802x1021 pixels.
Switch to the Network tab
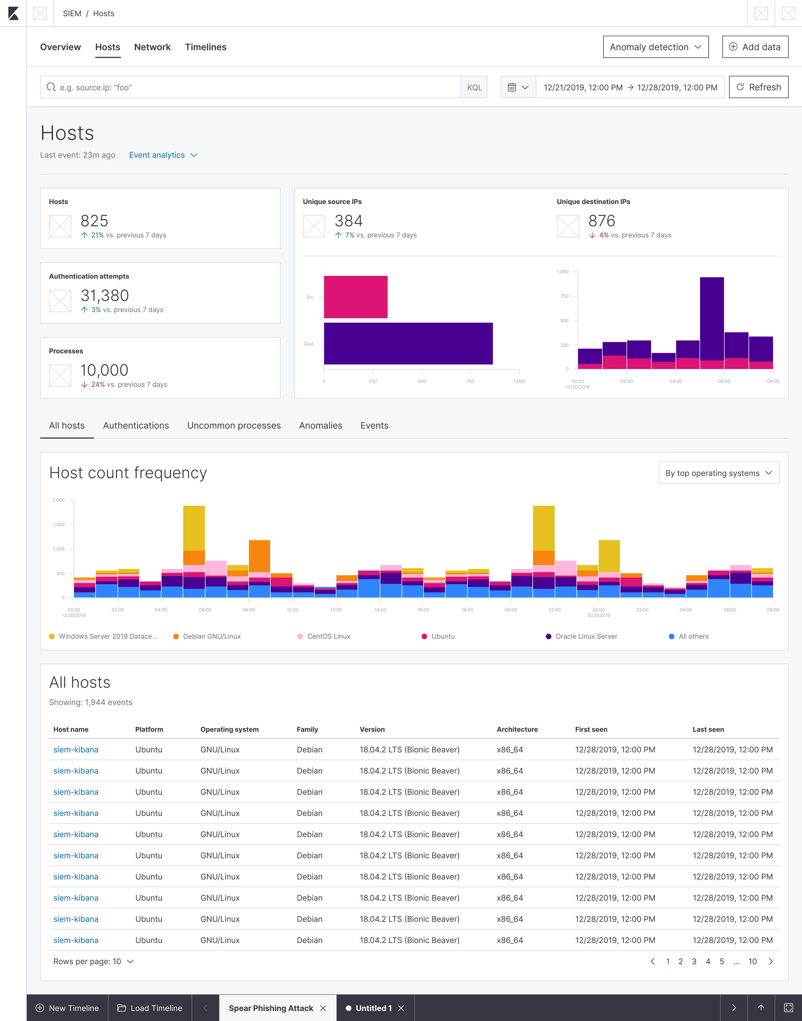pos(152,47)
